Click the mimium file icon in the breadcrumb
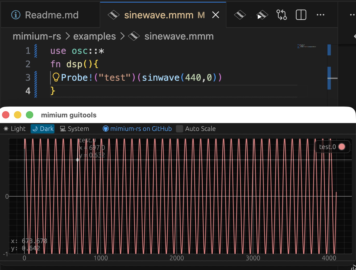The image size is (356, 270). click(134, 36)
